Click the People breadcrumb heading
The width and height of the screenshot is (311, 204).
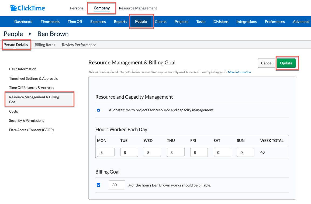[13, 34]
